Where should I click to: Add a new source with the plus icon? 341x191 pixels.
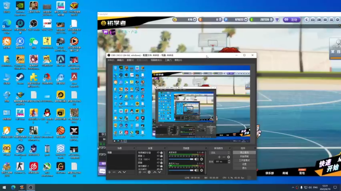140,172
